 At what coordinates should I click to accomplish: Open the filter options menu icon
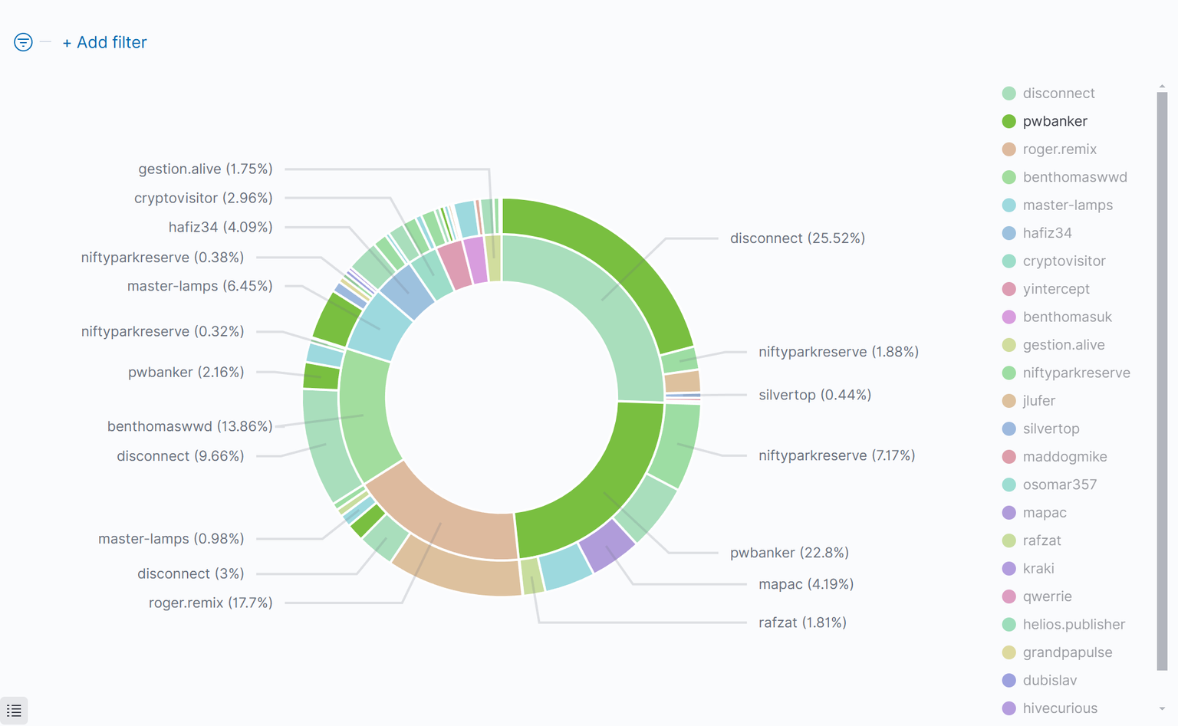coord(23,42)
